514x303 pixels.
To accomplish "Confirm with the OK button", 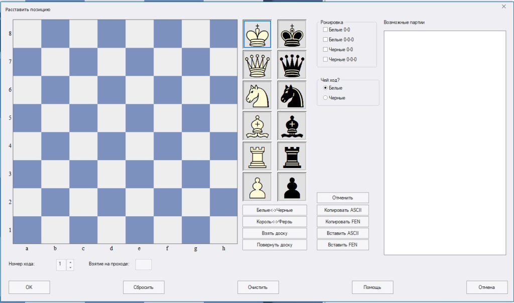I will click(29, 287).
